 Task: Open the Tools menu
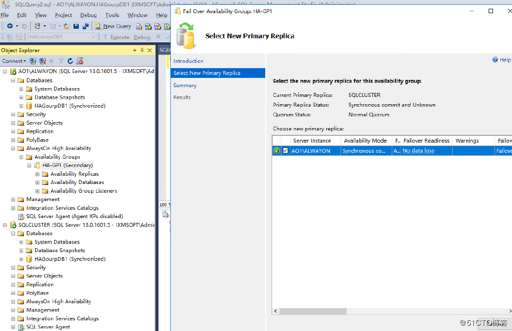[112, 15]
